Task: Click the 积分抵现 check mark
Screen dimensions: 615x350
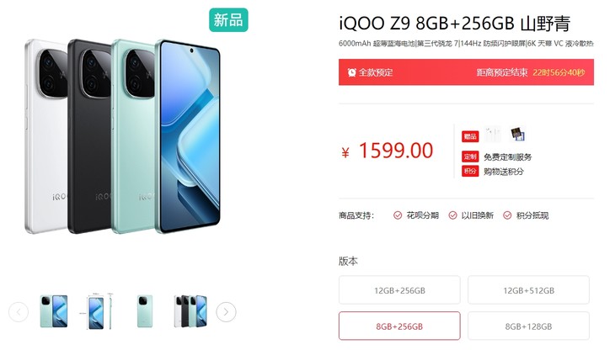Action: point(507,215)
